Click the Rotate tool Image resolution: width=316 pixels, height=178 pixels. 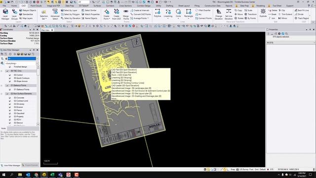[239, 18]
